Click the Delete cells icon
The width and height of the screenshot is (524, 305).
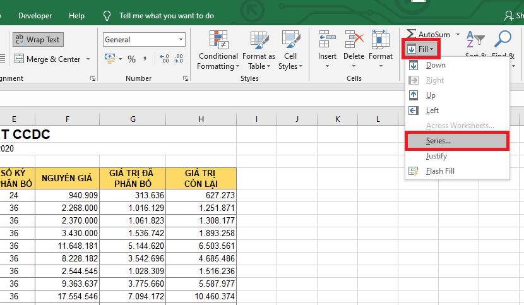click(x=354, y=40)
